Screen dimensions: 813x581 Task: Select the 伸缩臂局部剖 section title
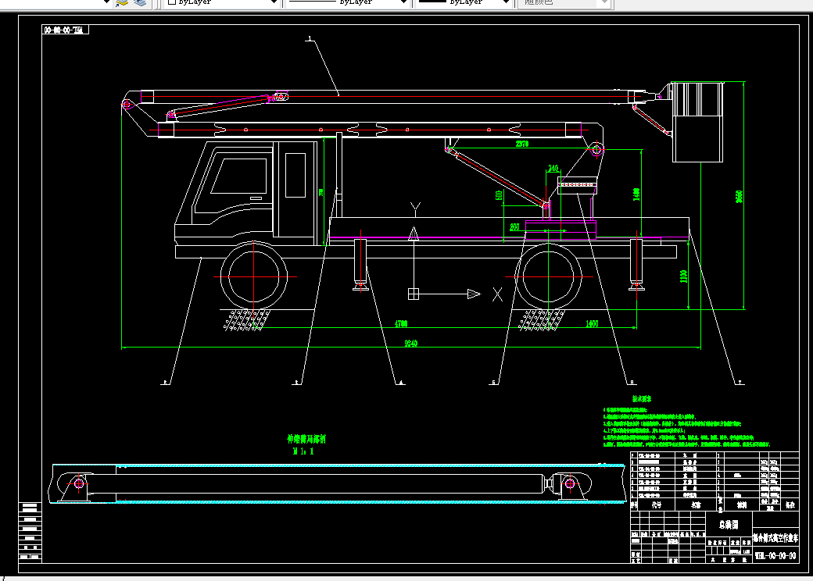(306, 439)
